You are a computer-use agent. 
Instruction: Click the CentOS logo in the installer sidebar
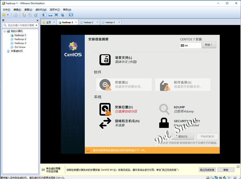click(73, 49)
